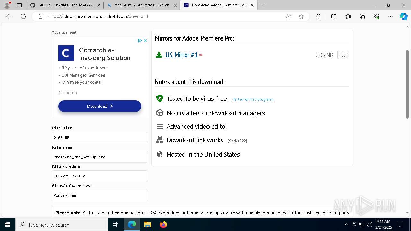Open the tab actions menu icon
The image size is (411, 231).
tap(19, 5)
